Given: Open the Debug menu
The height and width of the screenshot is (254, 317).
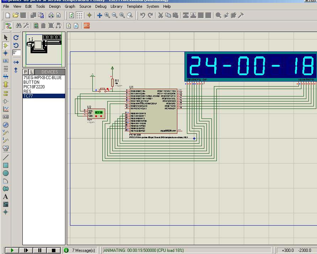Looking at the screenshot, I should click(101, 6).
